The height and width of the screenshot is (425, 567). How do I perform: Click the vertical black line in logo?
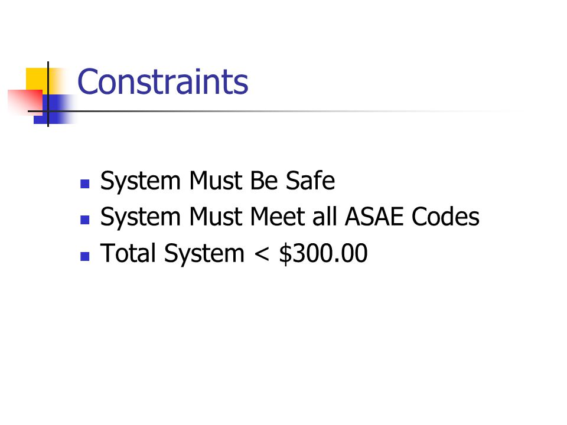click(48, 94)
